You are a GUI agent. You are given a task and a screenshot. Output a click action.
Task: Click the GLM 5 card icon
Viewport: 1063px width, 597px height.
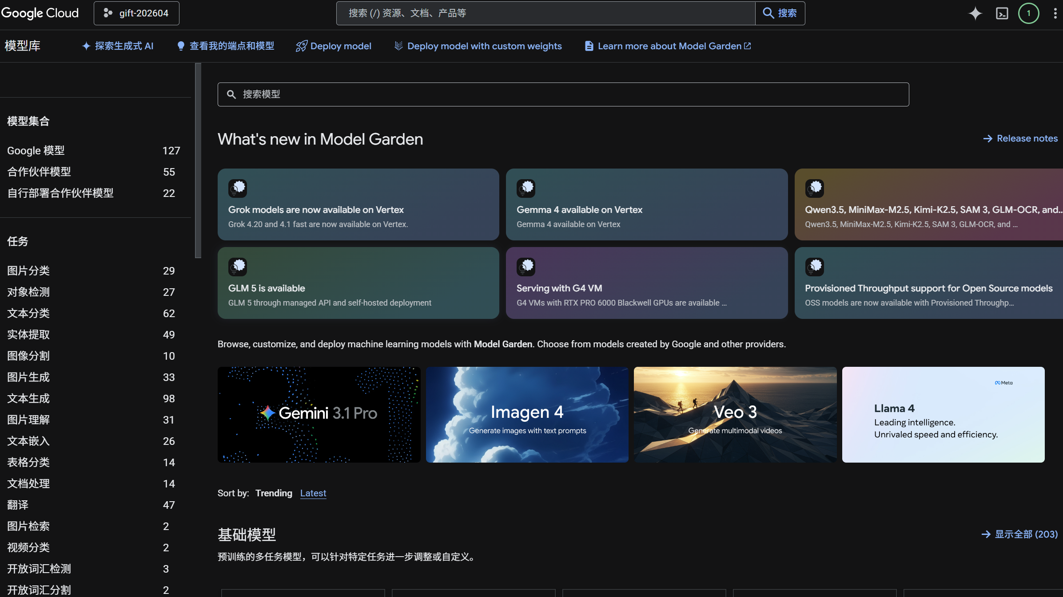point(238,267)
